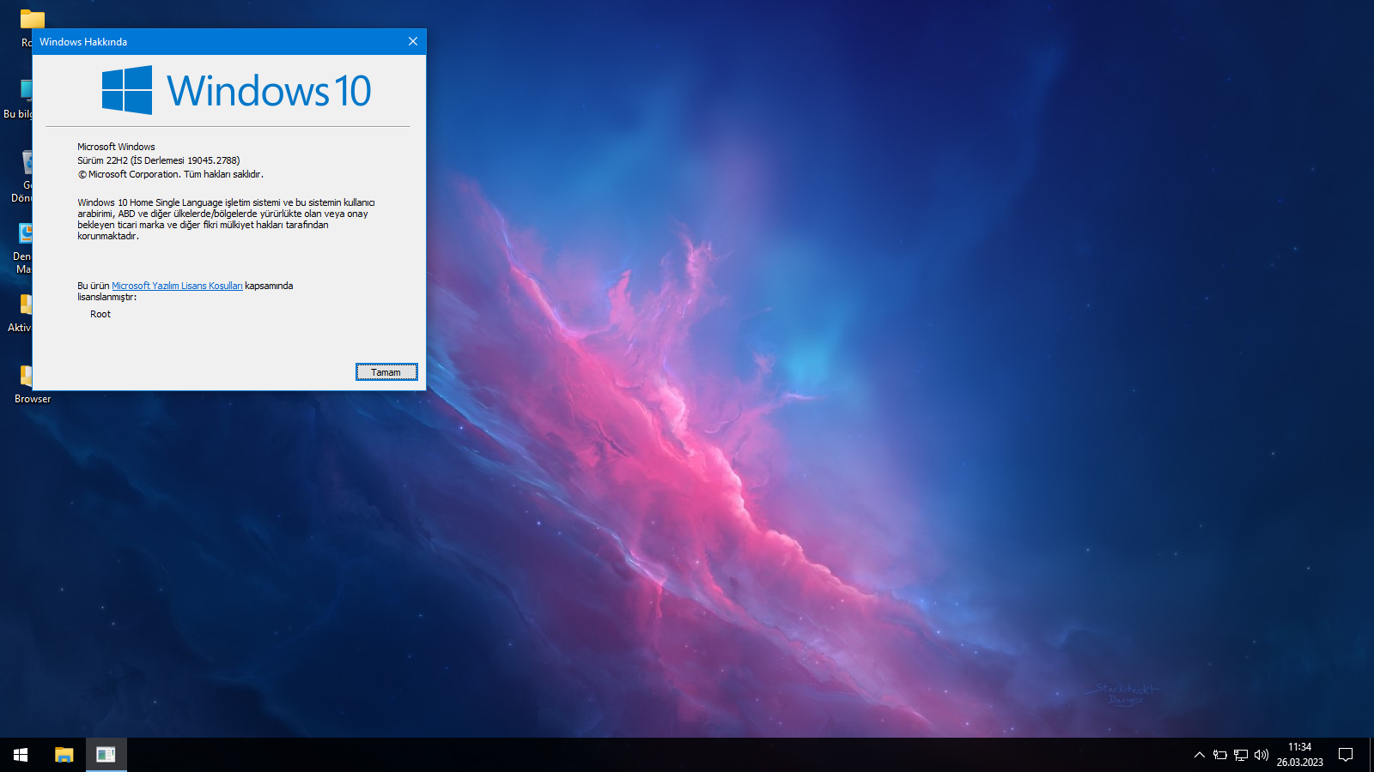
Task: Open Microsoft Yazılım Lisans Koşulları link
Action: 177,286
